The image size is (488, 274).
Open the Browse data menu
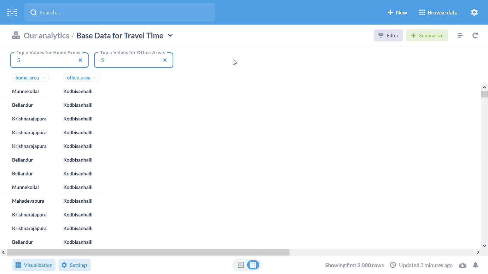438,12
